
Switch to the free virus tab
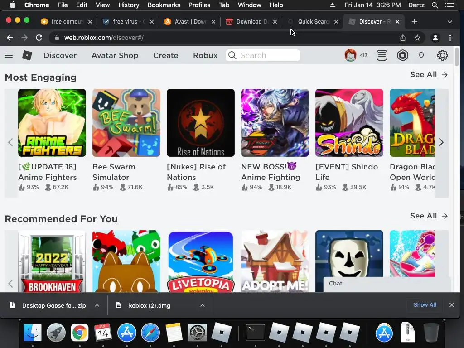(x=127, y=22)
